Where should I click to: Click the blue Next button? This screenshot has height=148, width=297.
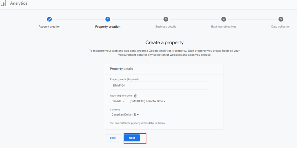point(132,138)
